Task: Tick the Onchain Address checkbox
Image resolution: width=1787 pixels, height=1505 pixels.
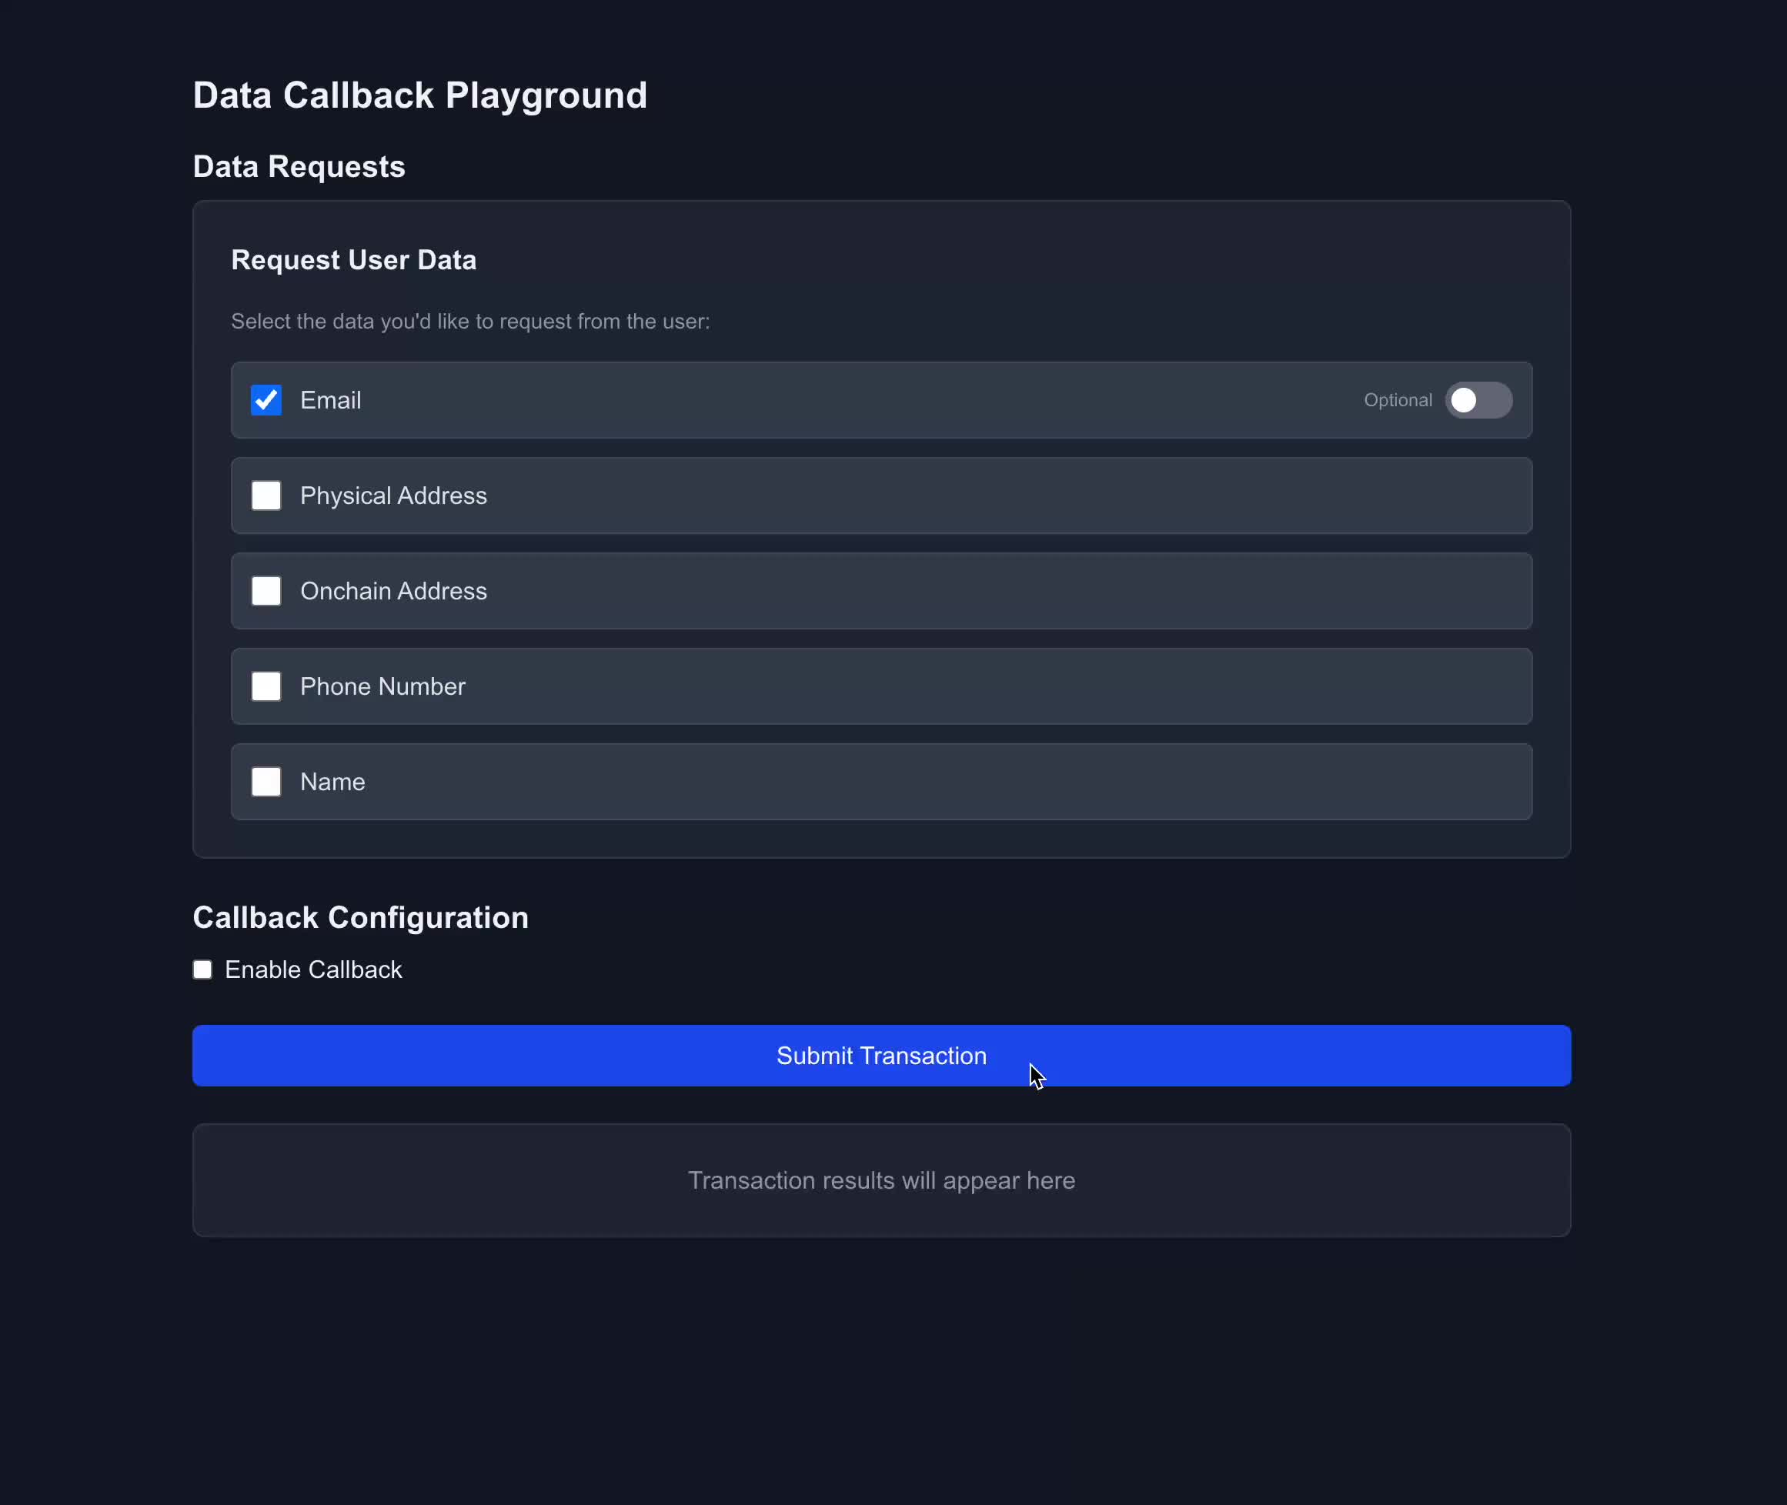Action: pyautogui.click(x=266, y=591)
